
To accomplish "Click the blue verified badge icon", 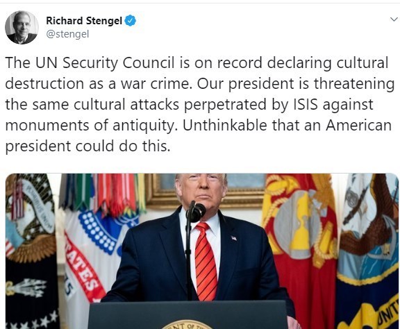I will pos(131,21).
